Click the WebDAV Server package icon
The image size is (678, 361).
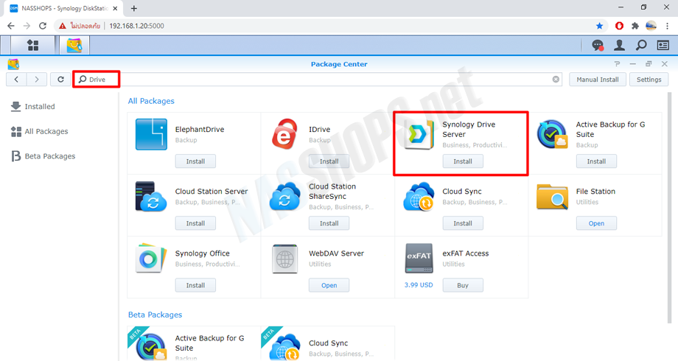coord(284,259)
